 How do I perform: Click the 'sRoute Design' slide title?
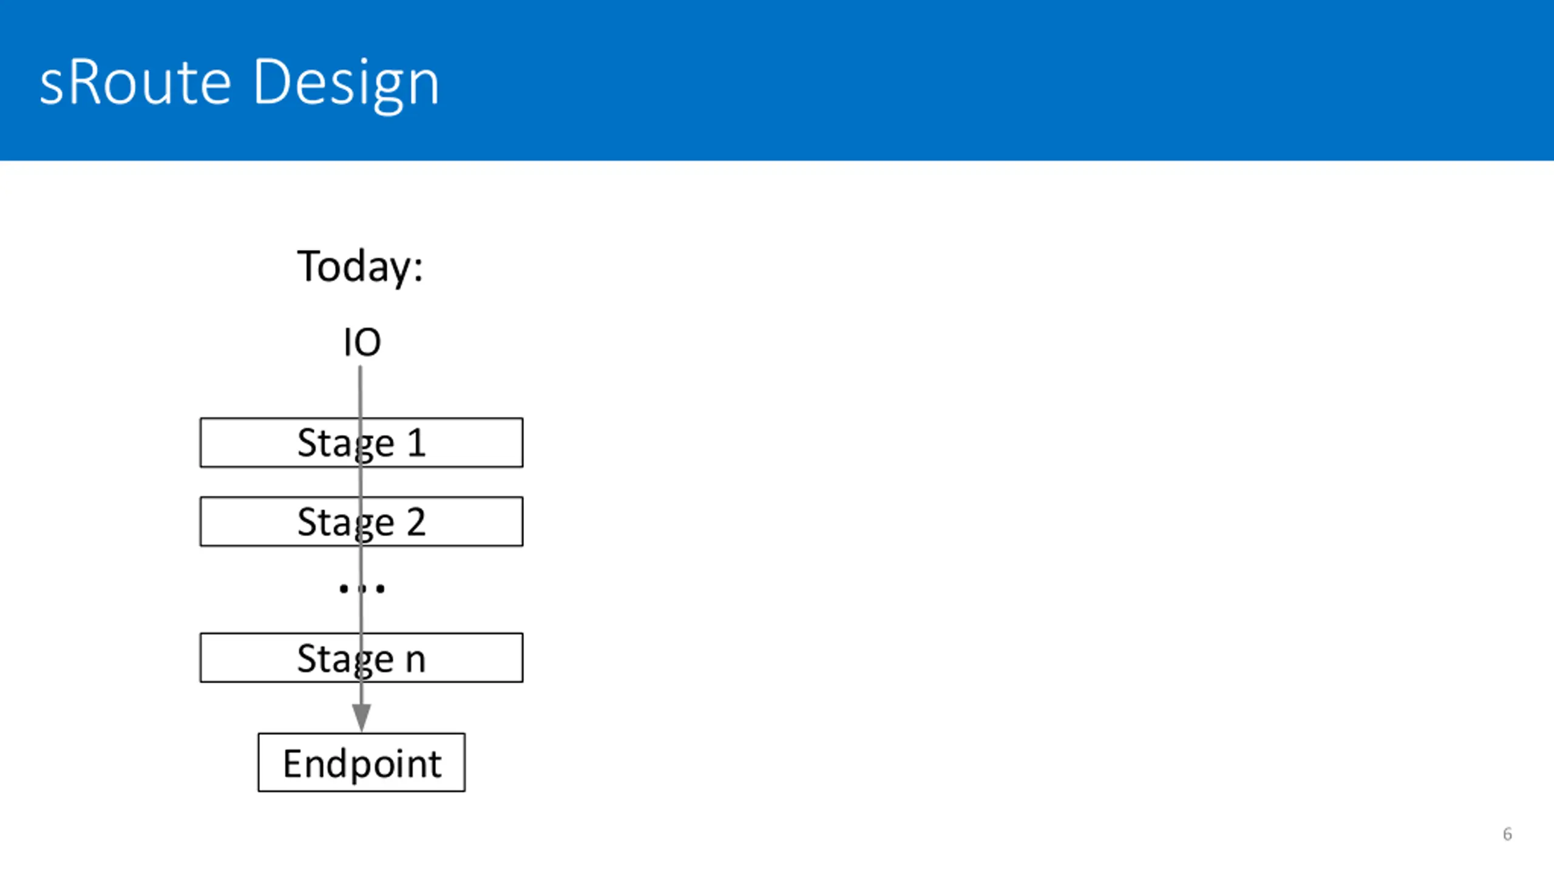(x=239, y=84)
